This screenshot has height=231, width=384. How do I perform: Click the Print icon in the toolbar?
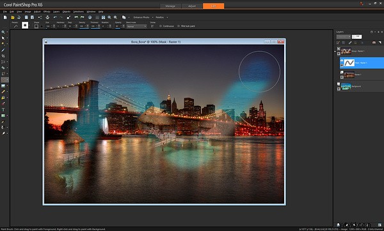tap(47, 17)
